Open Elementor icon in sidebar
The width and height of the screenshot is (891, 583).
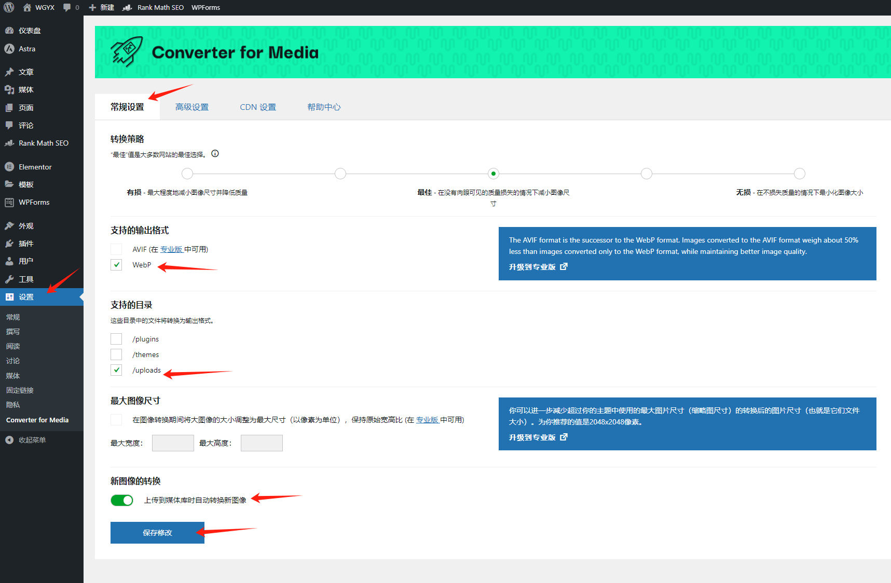click(9, 167)
